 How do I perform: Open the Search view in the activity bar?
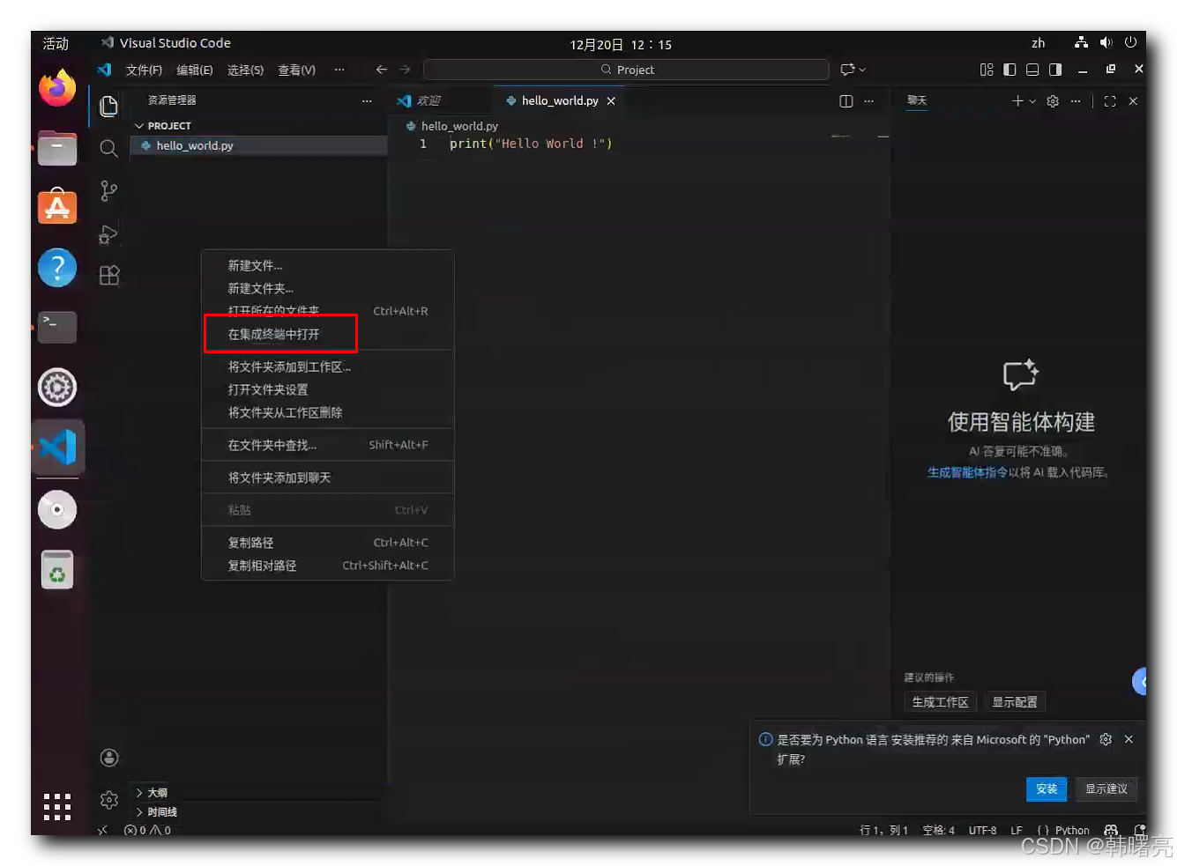tap(108, 148)
